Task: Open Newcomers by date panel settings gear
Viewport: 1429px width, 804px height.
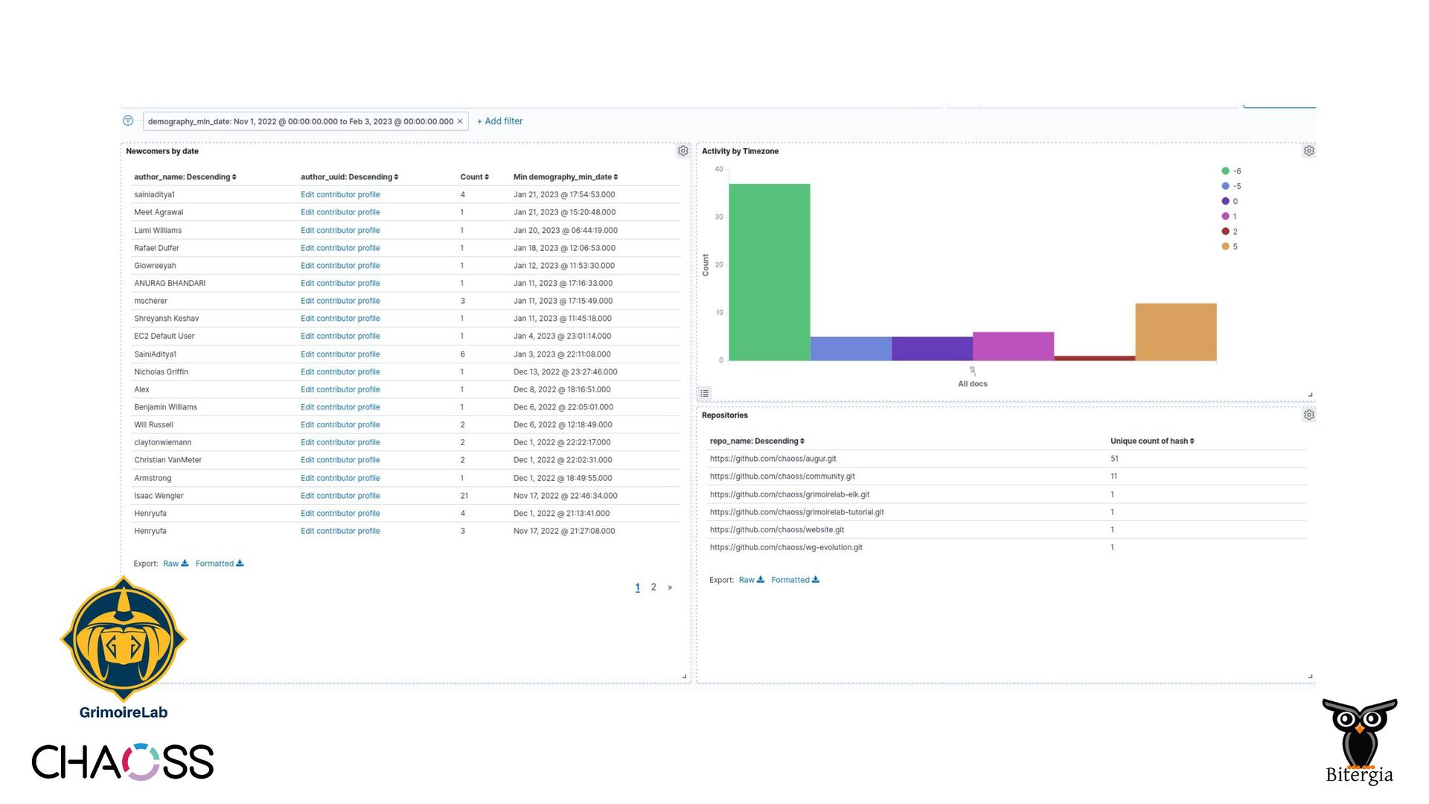Action: click(682, 151)
